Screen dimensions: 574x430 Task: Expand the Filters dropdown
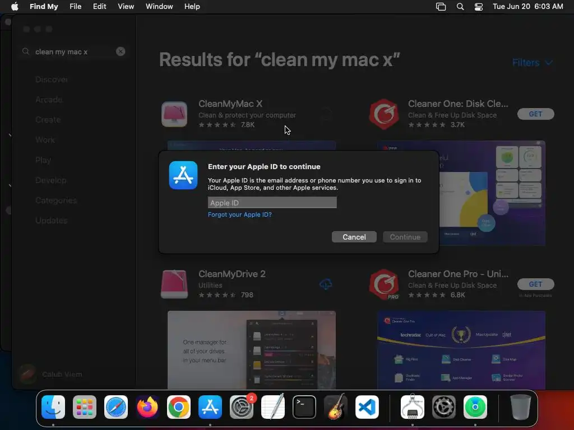tap(533, 63)
